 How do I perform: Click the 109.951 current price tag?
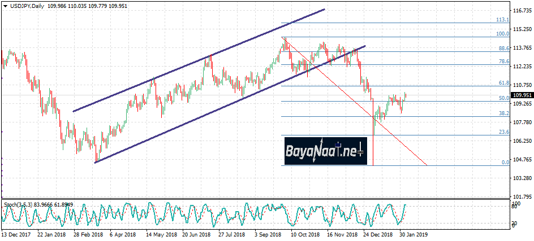pyautogui.click(x=522, y=95)
